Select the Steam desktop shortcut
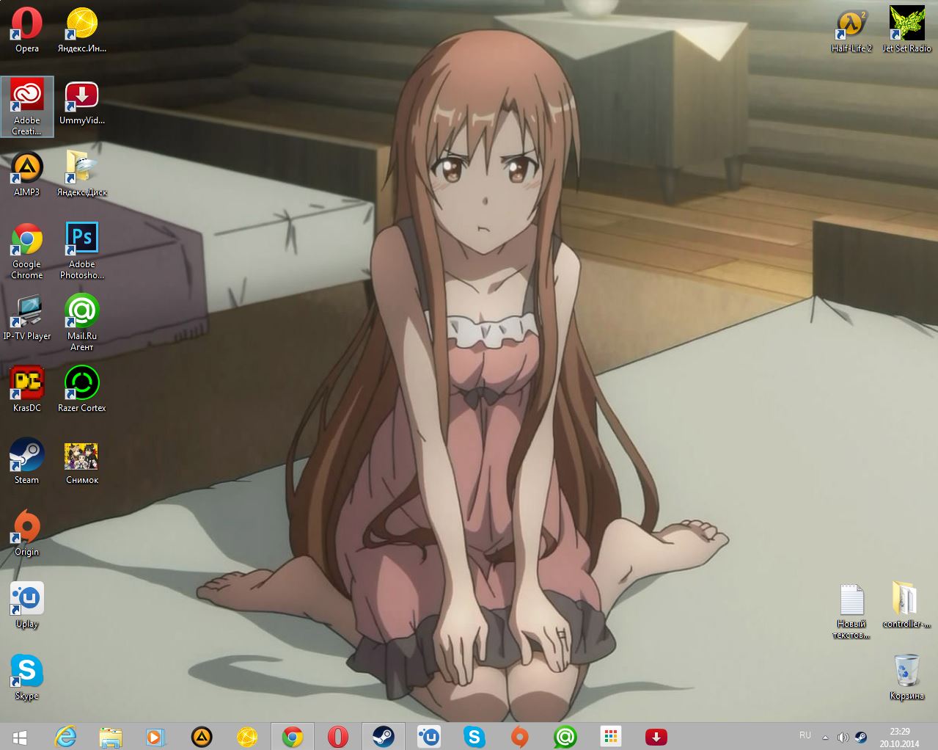938x750 pixels. [27, 461]
